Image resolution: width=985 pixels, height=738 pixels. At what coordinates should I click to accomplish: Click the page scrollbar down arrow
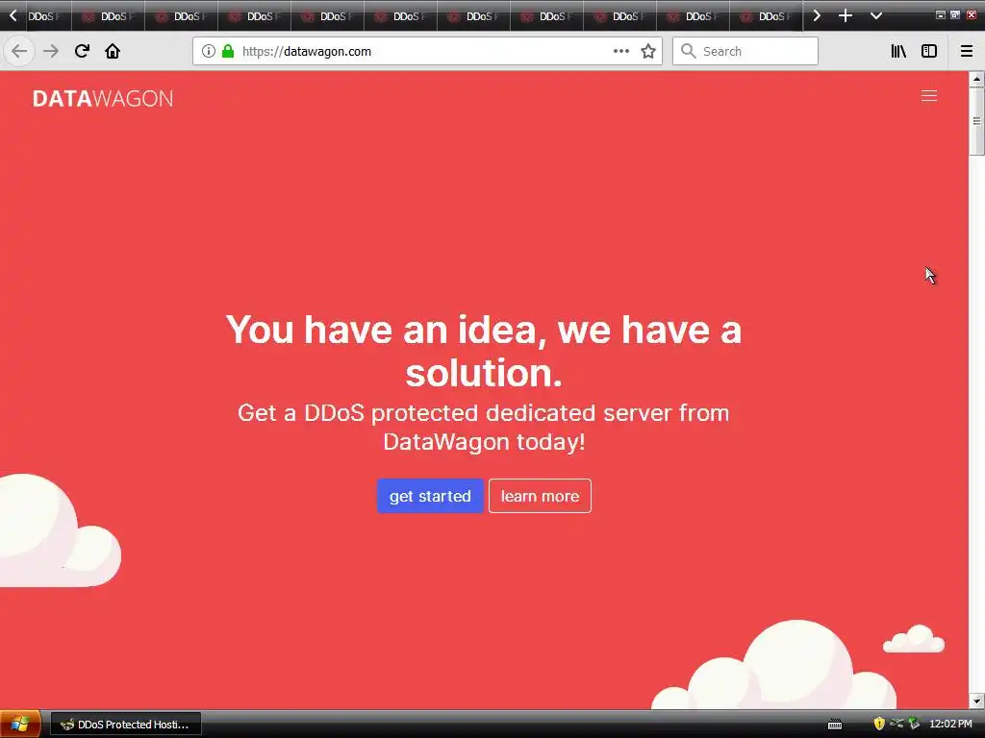pos(976,701)
